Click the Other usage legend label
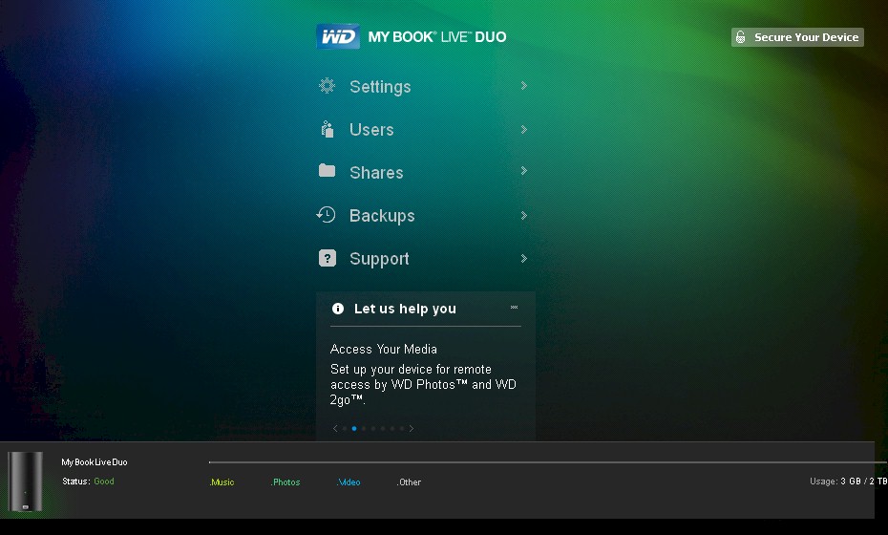This screenshot has width=888, height=535. click(x=409, y=482)
